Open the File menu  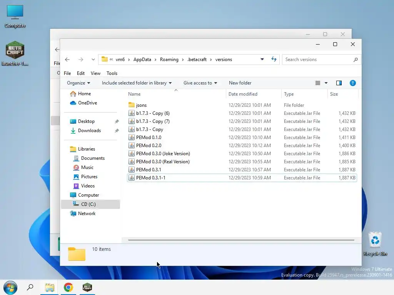pyautogui.click(x=67, y=73)
